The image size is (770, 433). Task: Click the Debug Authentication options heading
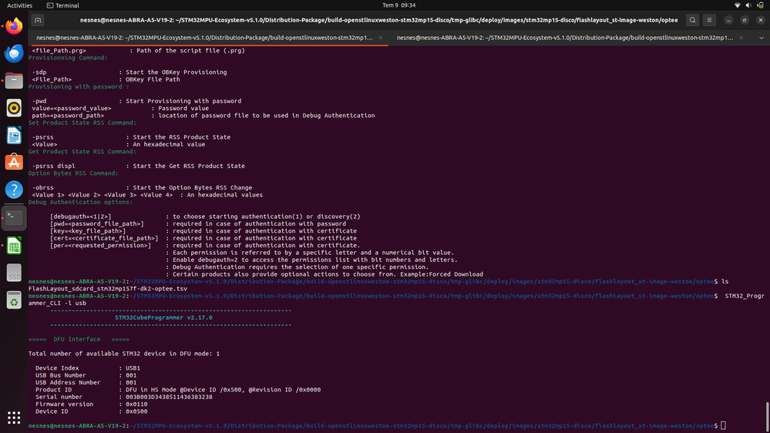pyautogui.click(x=80, y=202)
